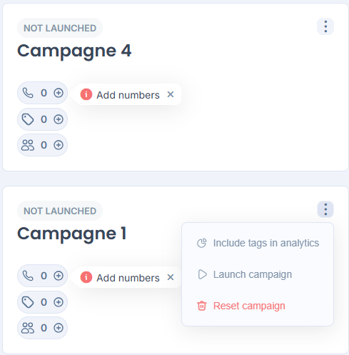Open the Campagne 4 title
This screenshot has height=355, width=349.
click(x=74, y=51)
